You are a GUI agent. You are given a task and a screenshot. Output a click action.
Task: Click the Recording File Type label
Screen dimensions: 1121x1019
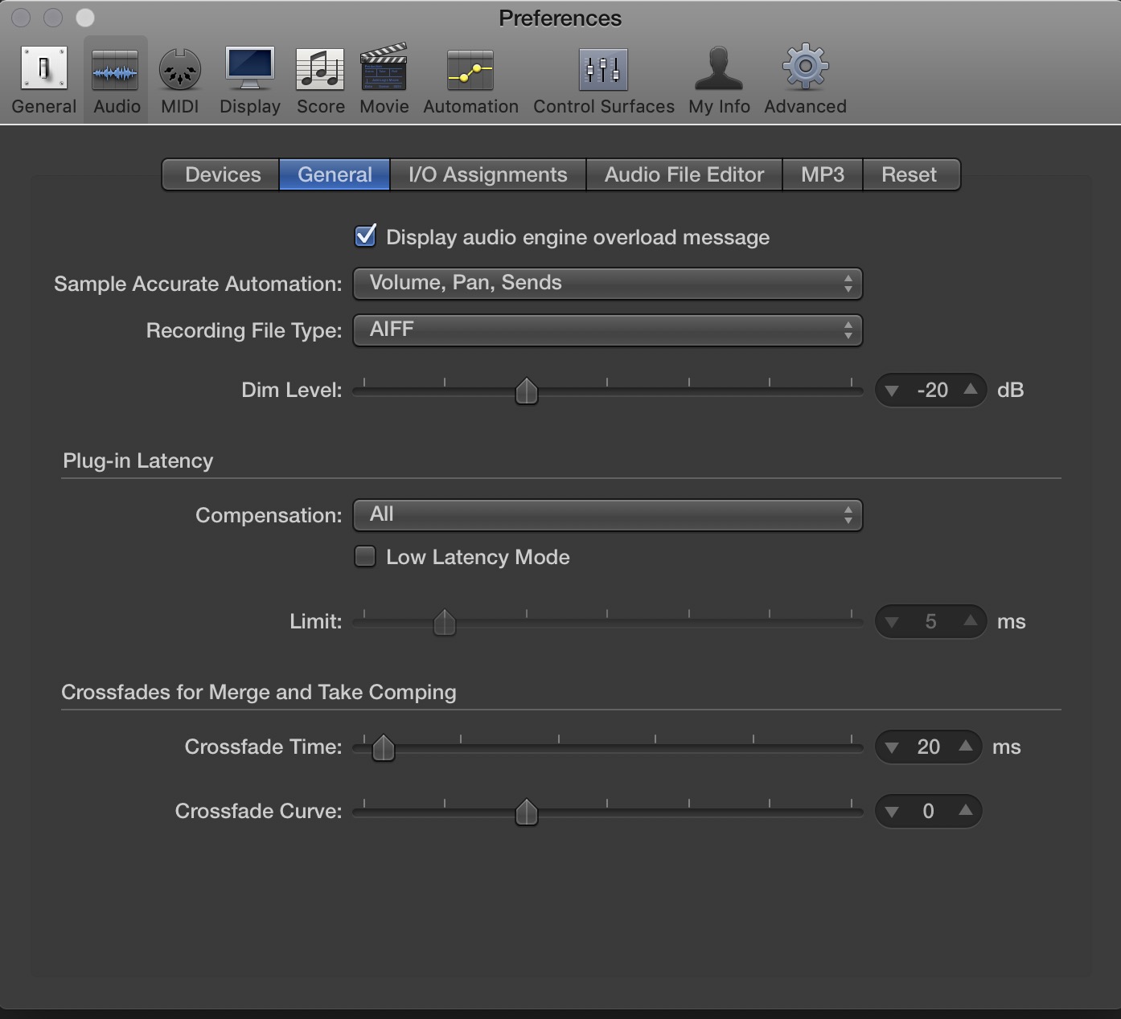tap(244, 330)
